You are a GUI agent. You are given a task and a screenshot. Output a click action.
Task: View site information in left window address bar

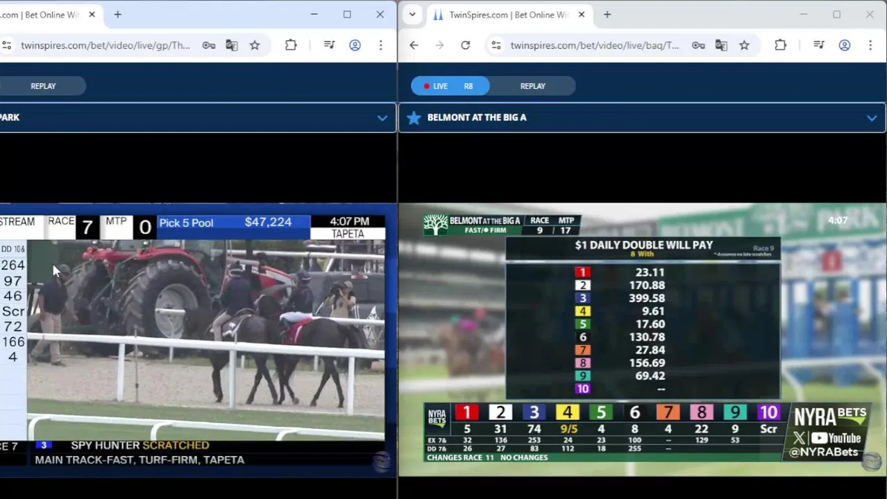click(6, 45)
